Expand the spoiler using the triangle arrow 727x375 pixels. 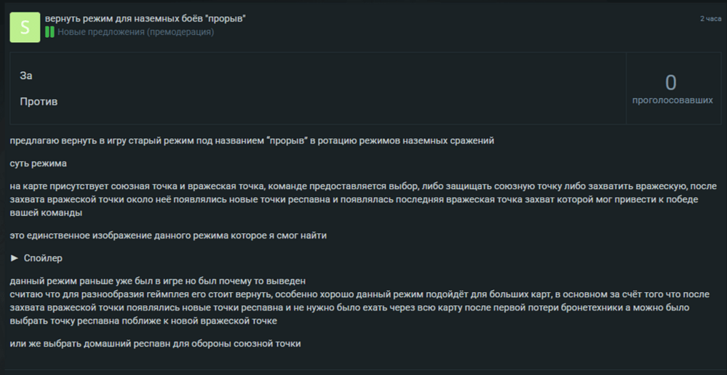(x=14, y=258)
